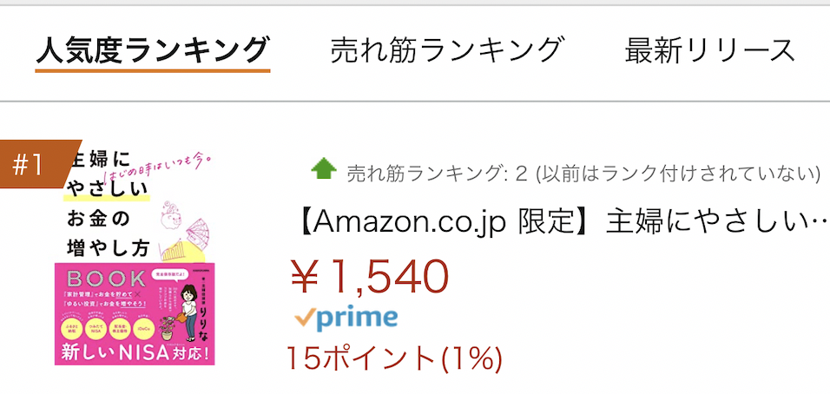
Task: Open the 最新リリース tab
Action: (710, 51)
